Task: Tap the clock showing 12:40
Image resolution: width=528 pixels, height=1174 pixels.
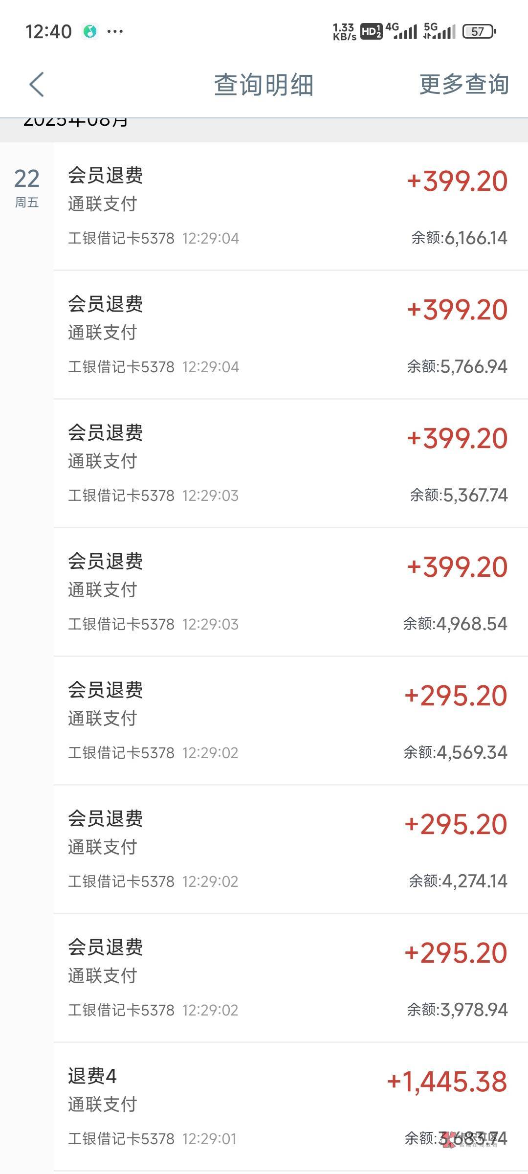Action: 48,32
